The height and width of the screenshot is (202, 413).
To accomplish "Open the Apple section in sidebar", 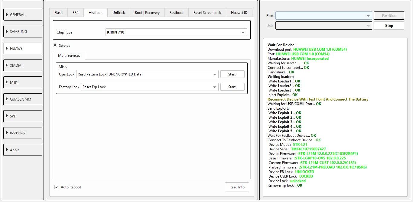I will (x=23, y=150).
